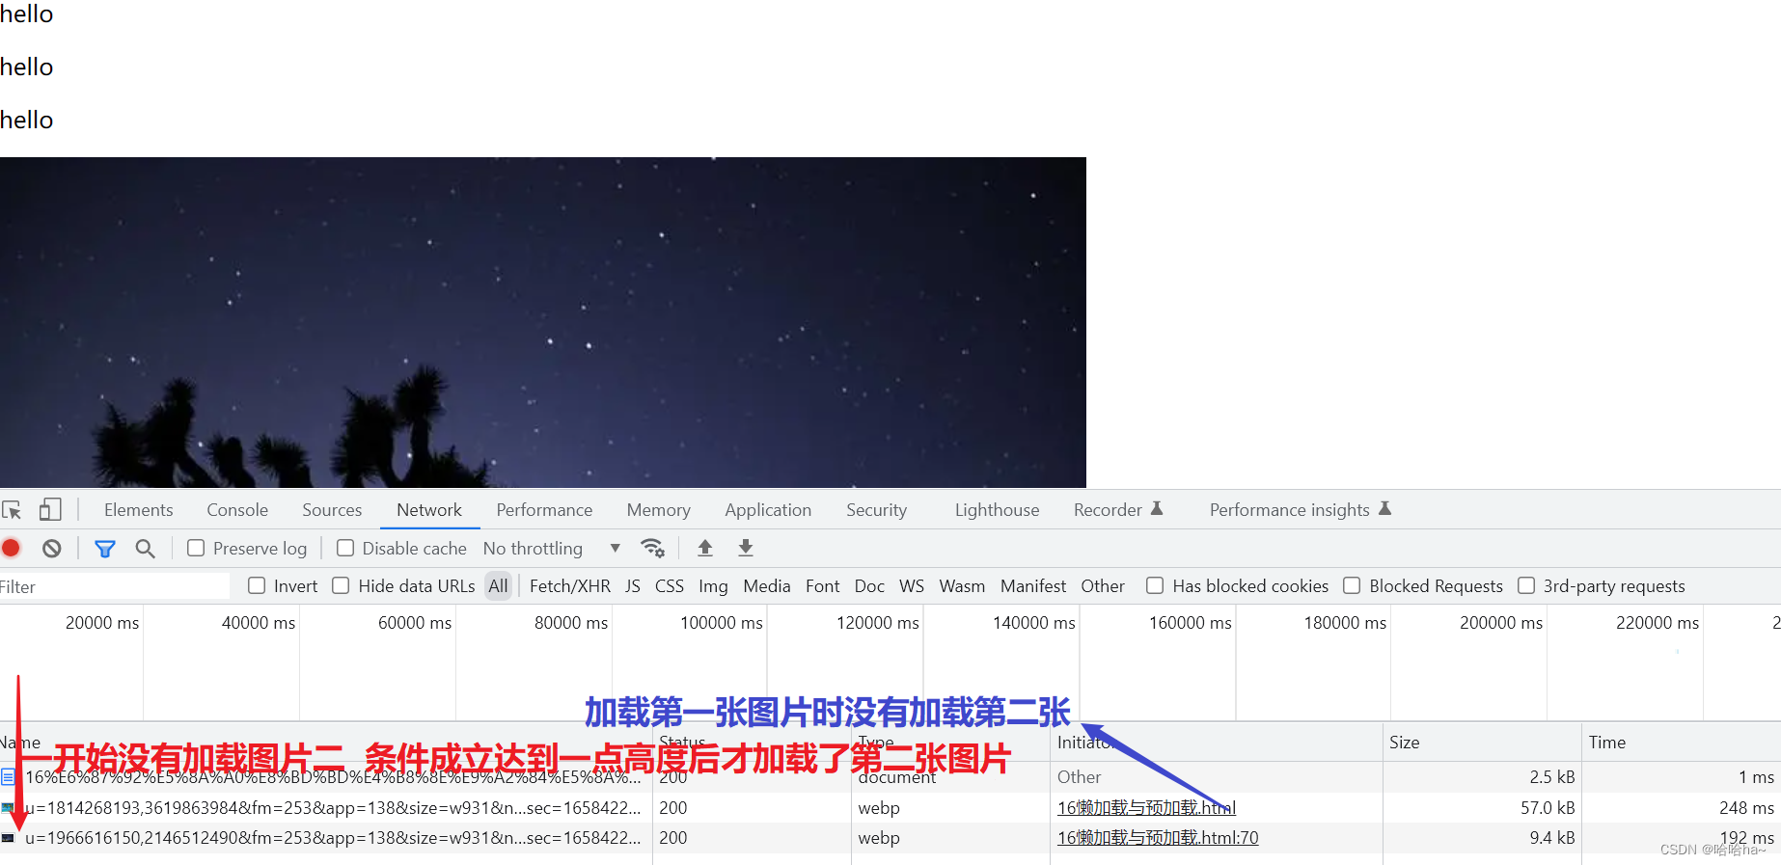1781x865 pixels.
Task: Select the All request type filter
Action: click(x=498, y=585)
